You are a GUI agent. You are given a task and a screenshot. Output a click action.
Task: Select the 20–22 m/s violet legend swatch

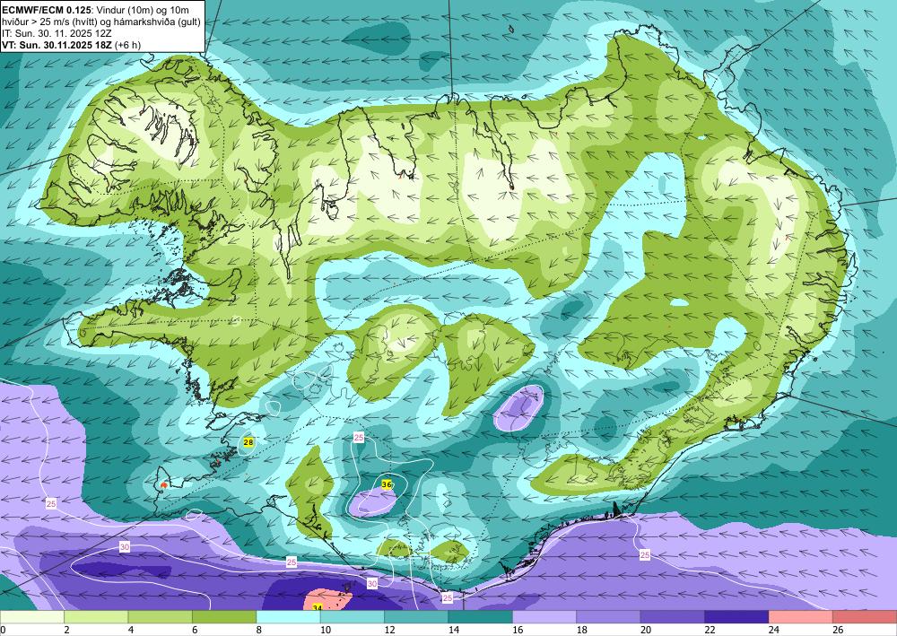click(673, 617)
